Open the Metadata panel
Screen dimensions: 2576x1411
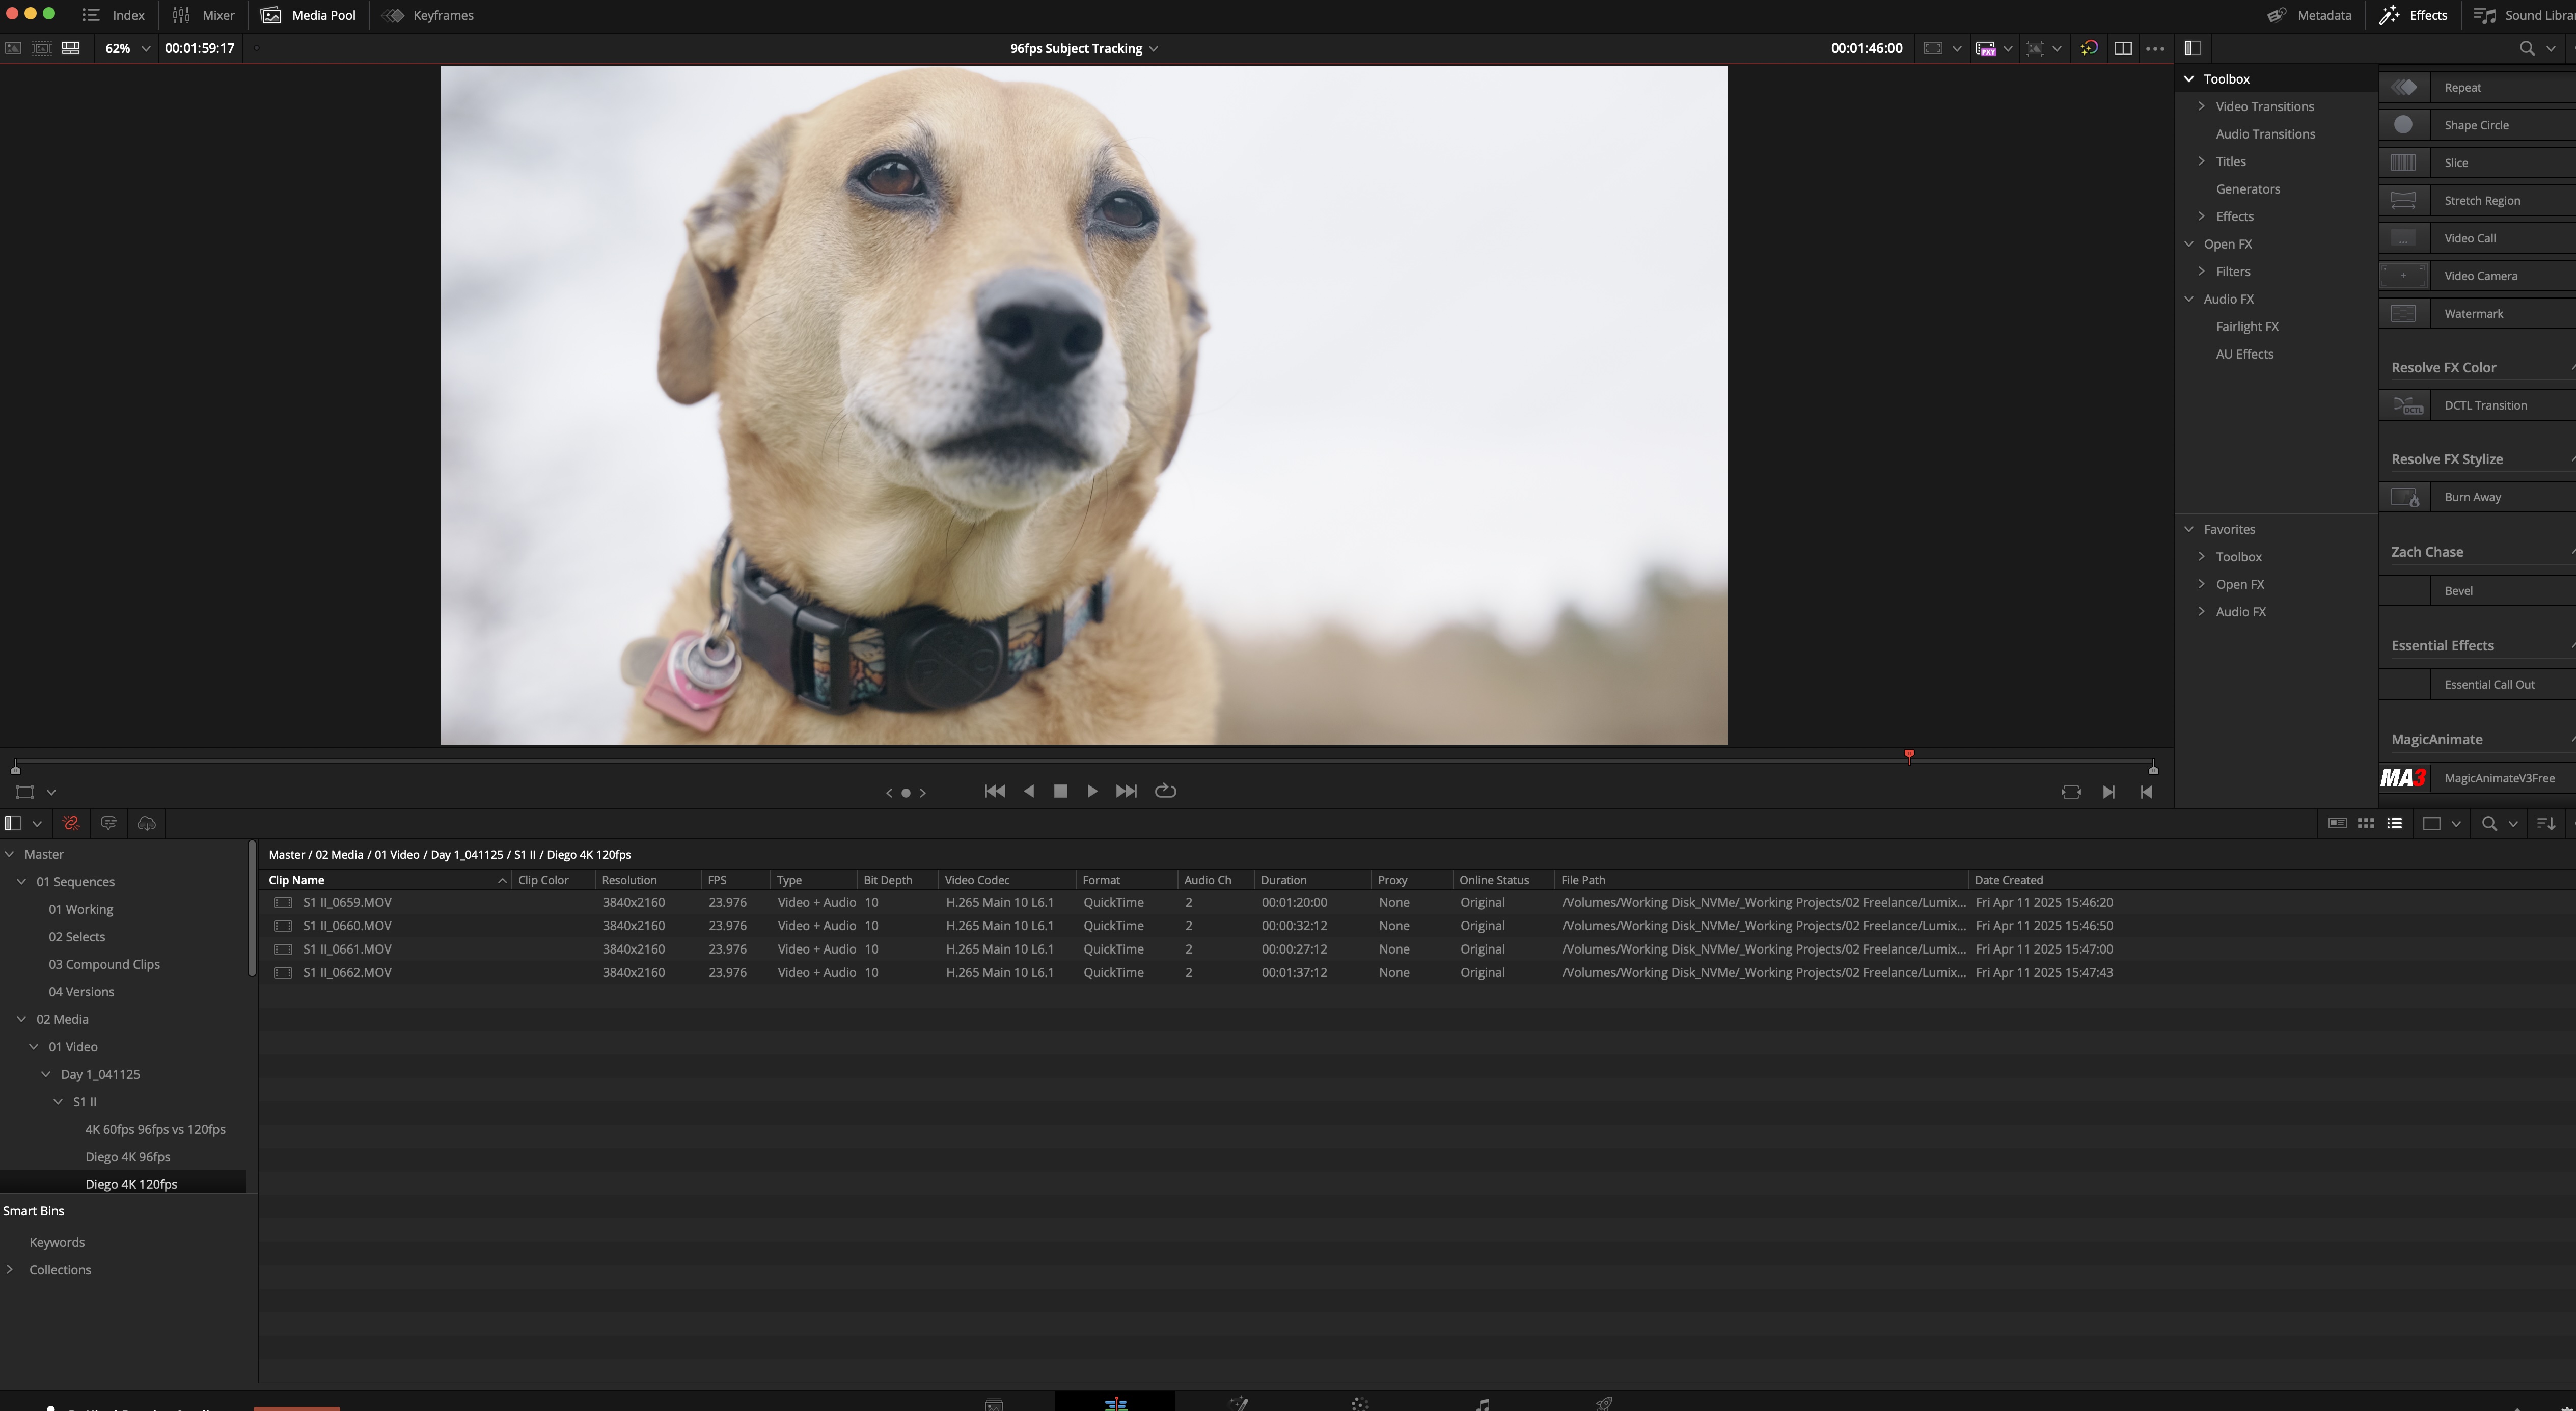click(2309, 15)
